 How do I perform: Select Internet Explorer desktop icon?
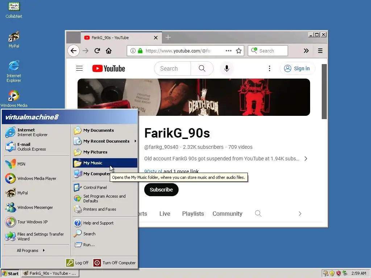(x=14, y=71)
